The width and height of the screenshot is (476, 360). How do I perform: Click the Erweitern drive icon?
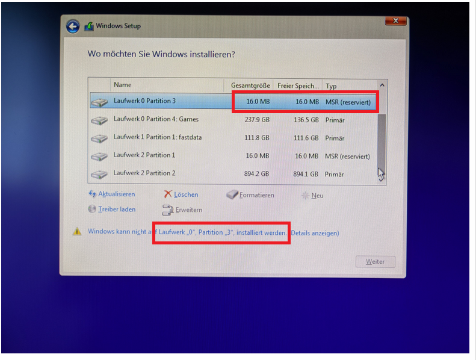[168, 210]
